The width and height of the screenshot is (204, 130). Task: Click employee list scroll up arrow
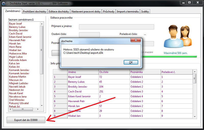tap(42, 24)
